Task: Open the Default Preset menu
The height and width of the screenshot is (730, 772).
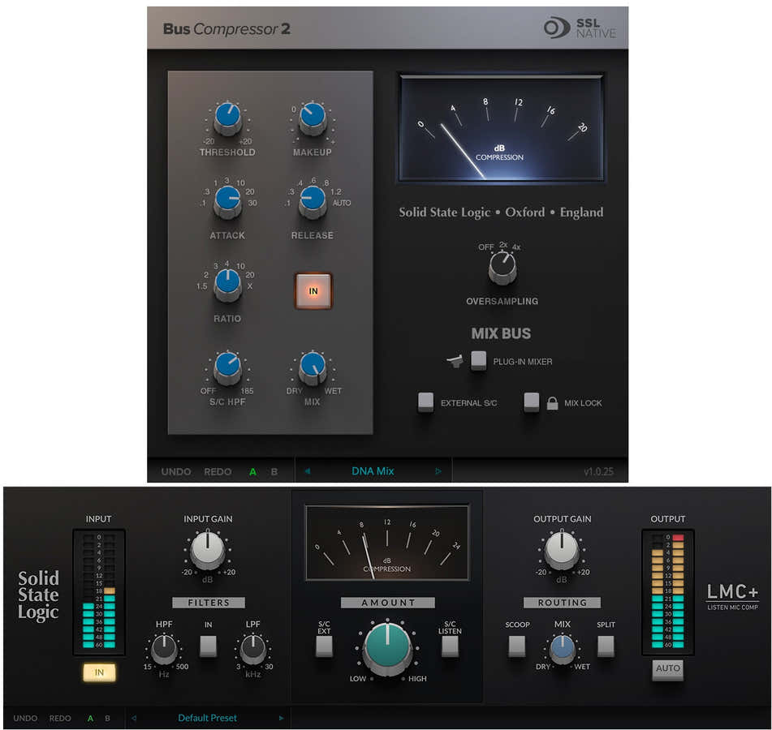Action: pyautogui.click(x=207, y=718)
